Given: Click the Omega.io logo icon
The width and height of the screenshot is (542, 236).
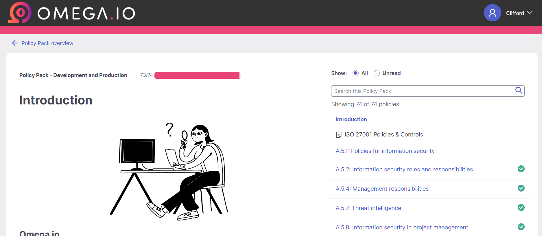Looking at the screenshot, I should (19, 13).
